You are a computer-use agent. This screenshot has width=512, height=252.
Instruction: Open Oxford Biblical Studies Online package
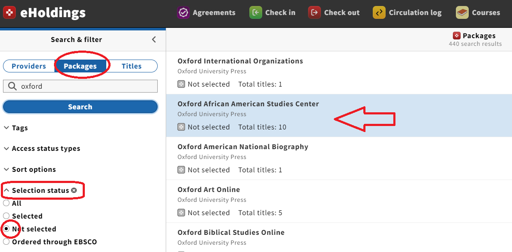point(231,232)
